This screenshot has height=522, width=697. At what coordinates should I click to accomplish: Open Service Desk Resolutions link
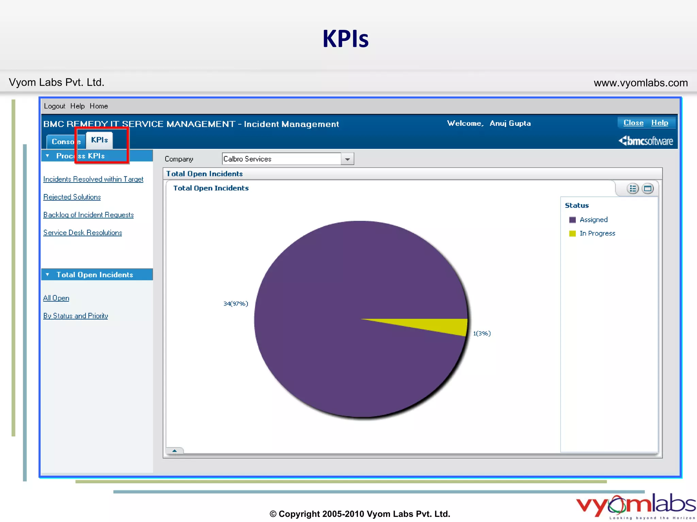tap(83, 233)
